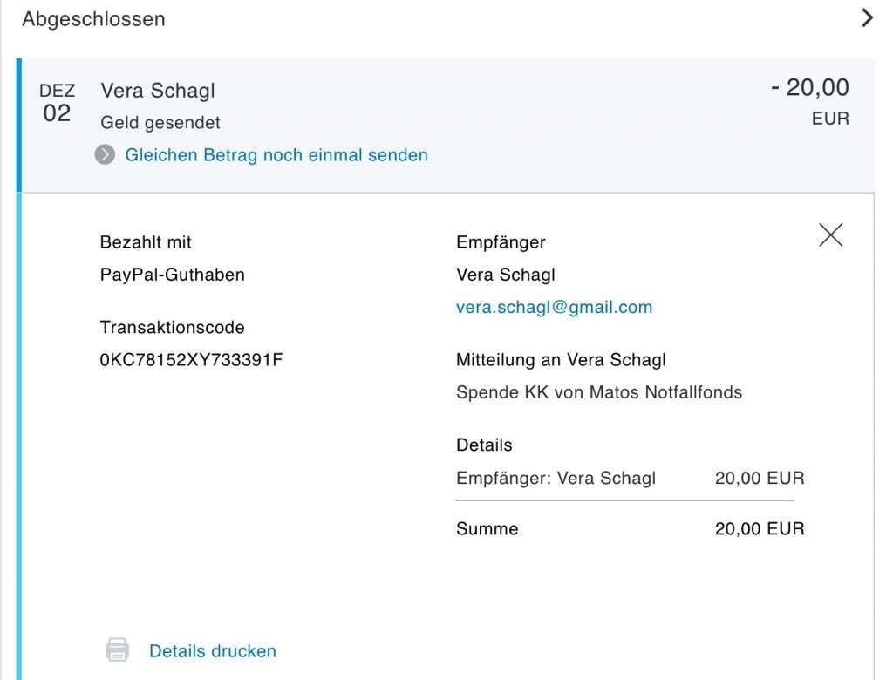Click the grey arrow icon beside repeat payment
Viewport: 893px width, 680px height.
point(105,154)
